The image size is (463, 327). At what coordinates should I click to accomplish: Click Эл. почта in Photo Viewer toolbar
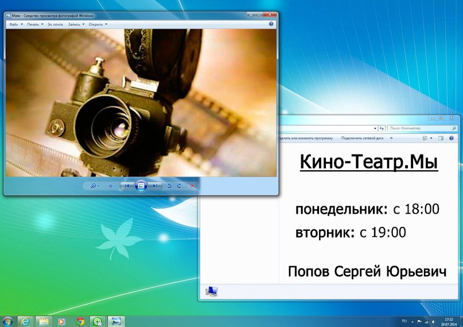click(55, 25)
